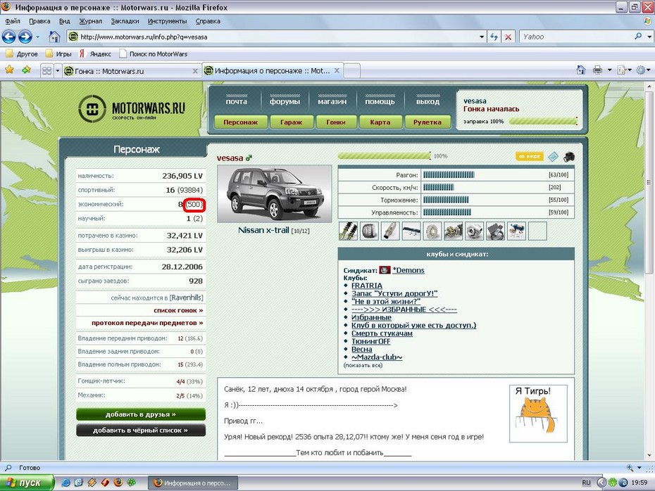
Task: Click the yellow star favorites icon
Action: click(x=9, y=70)
